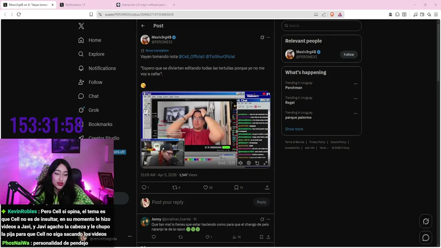The width and height of the screenshot is (441, 248).
Task: Open floating Grok button
Action: (x=426, y=221)
